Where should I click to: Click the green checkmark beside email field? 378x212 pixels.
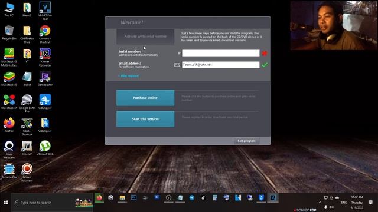click(x=265, y=65)
